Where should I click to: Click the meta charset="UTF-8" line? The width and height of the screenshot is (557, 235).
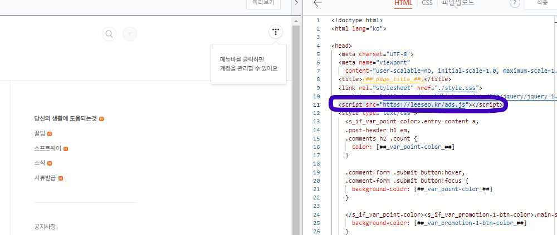[x=376, y=54]
